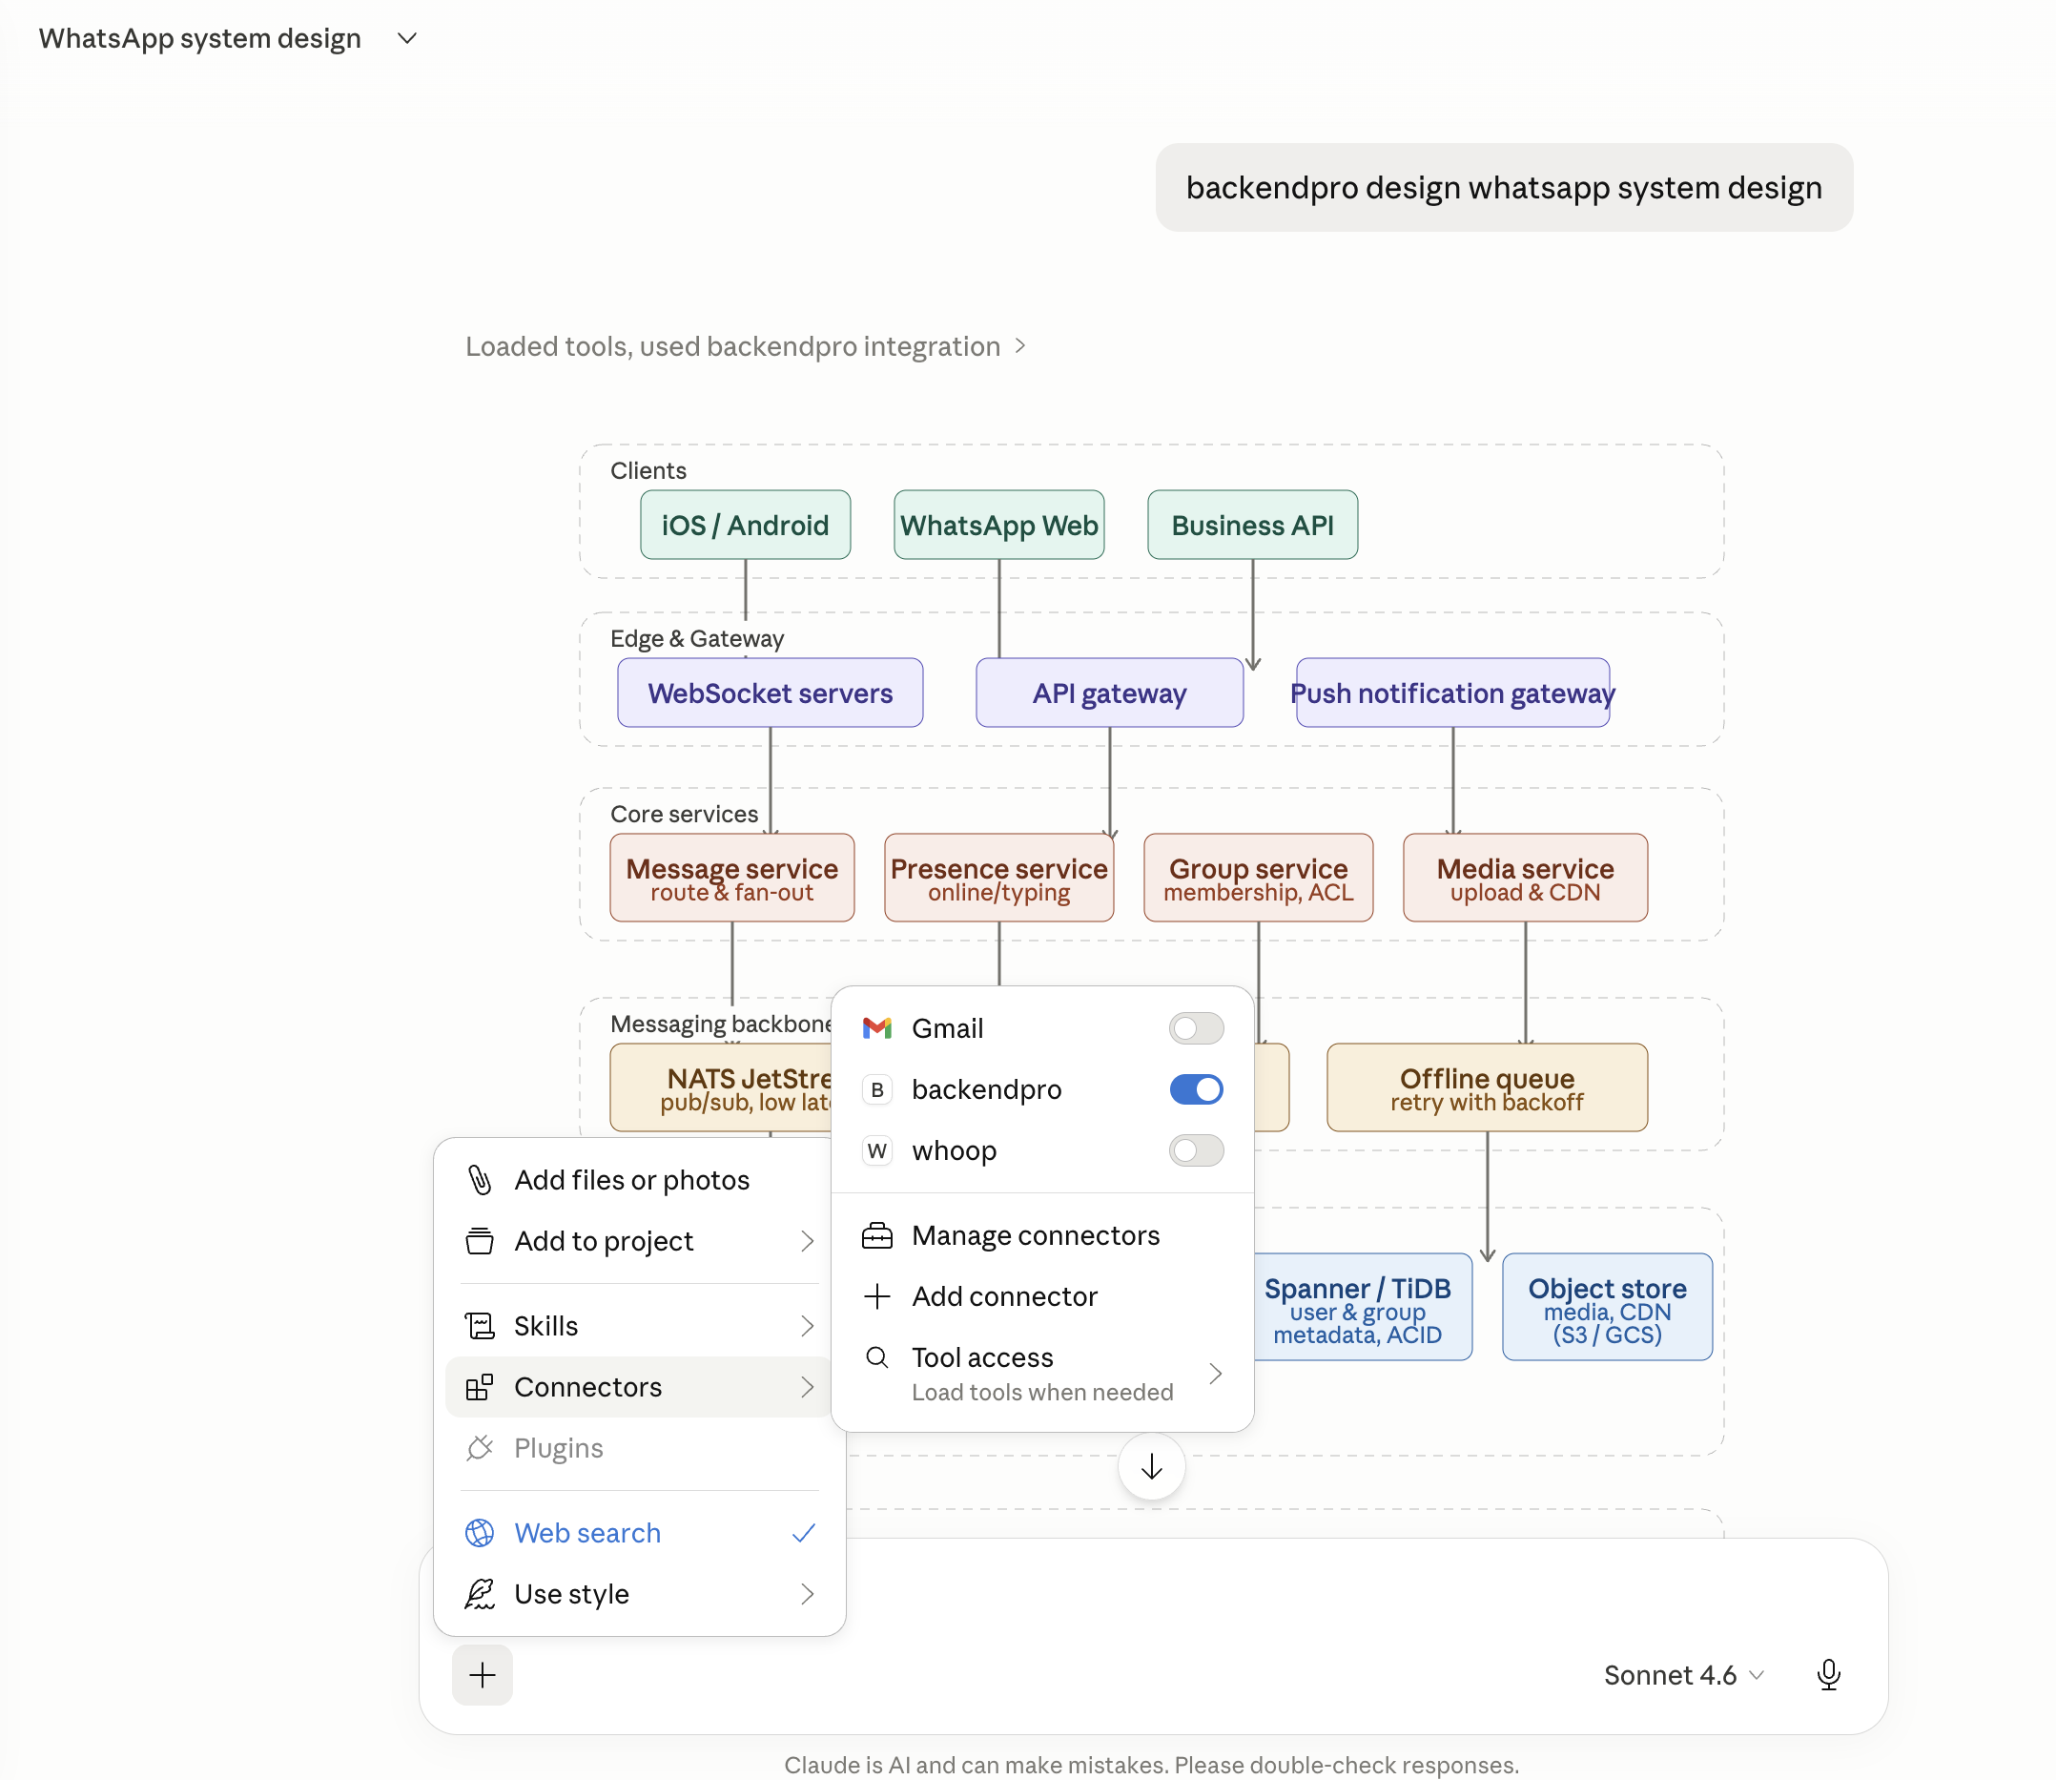The height and width of the screenshot is (1780, 2056).
Task: Click the Skills scroll icon
Action: [480, 1326]
